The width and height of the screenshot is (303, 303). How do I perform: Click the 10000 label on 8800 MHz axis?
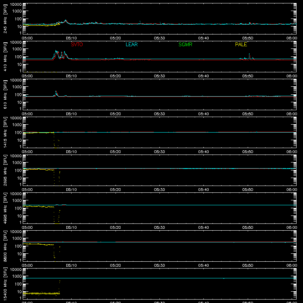[x=16, y=232]
